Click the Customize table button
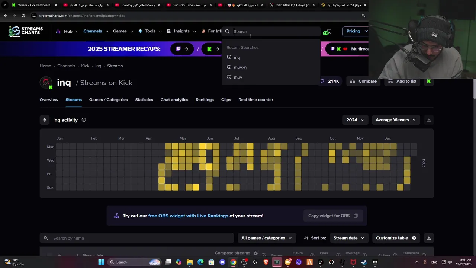Image resolution: width=476 pixels, height=268 pixels. pos(396,238)
